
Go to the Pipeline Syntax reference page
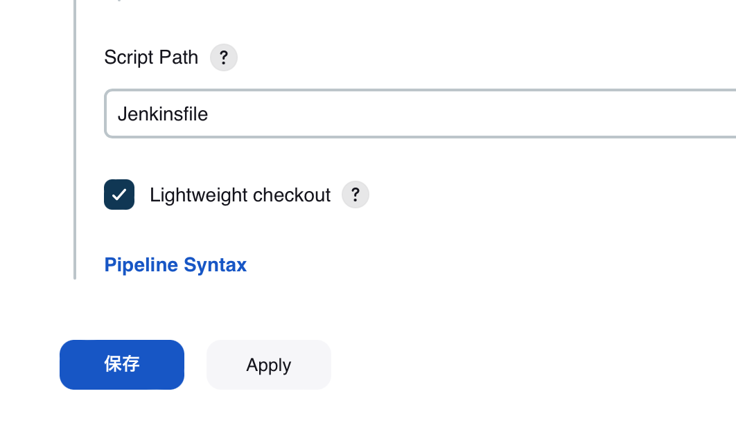tap(175, 264)
